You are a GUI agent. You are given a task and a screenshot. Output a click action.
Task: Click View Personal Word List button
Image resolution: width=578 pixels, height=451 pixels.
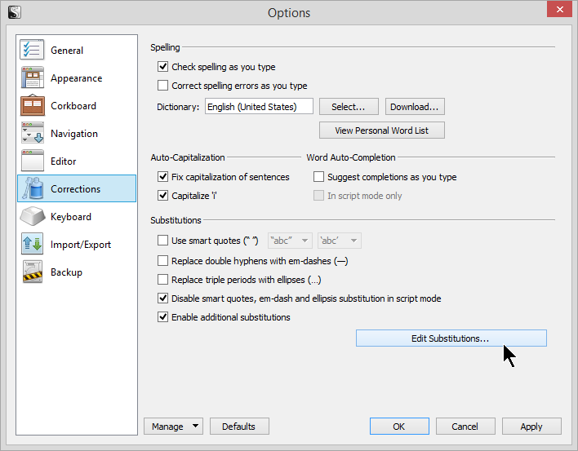coord(382,130)
